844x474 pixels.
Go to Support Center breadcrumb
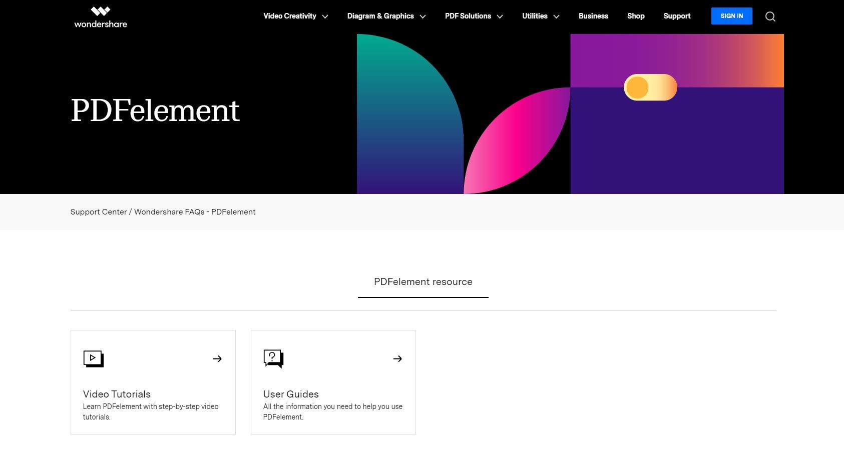point(99,212)
